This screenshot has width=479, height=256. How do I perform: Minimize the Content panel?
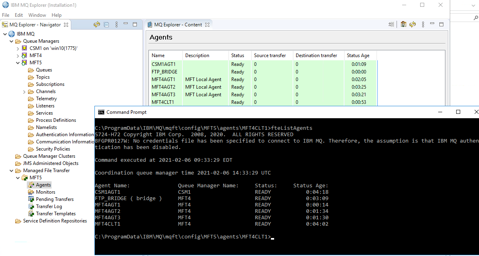(x=432, y=24)
